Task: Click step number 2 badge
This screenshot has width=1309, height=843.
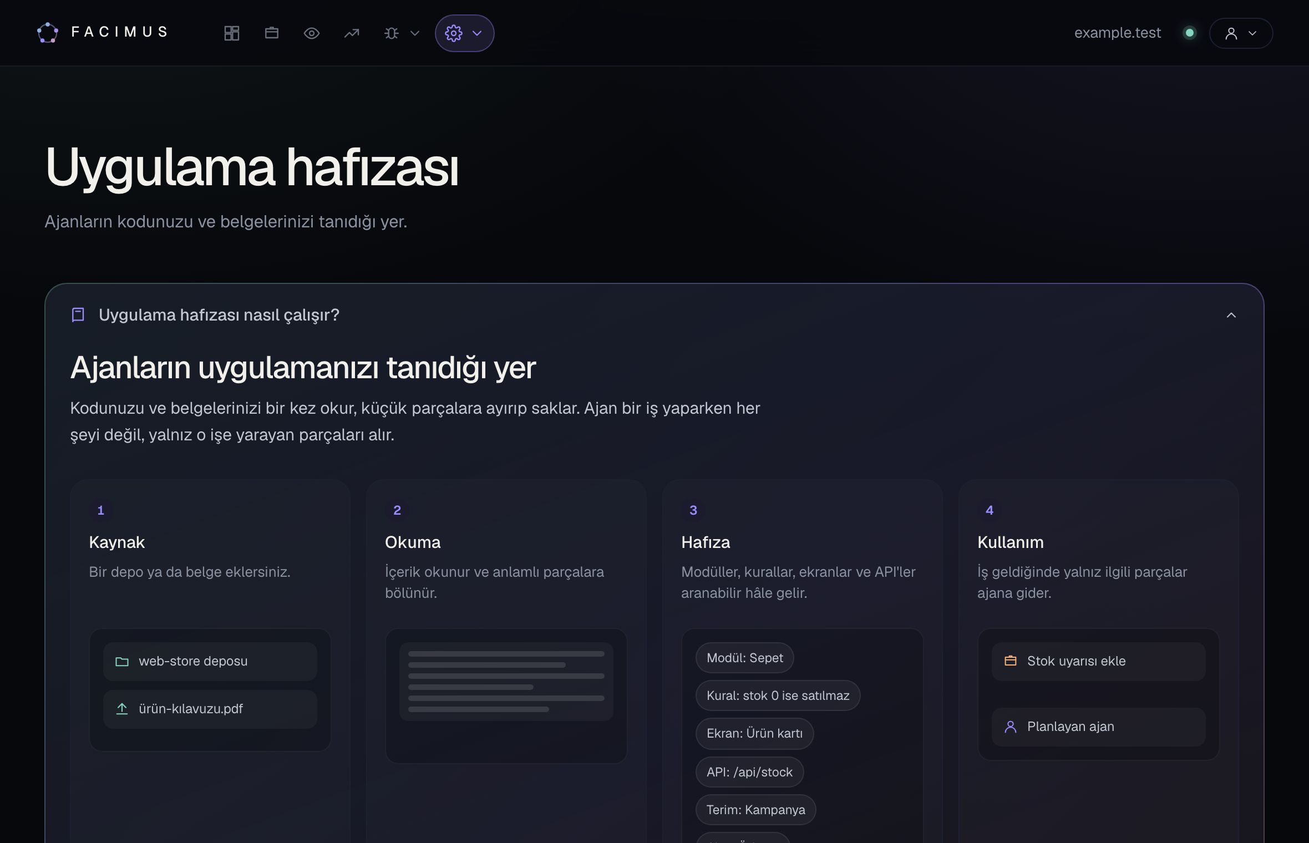Action: click(x=397, y=510)
